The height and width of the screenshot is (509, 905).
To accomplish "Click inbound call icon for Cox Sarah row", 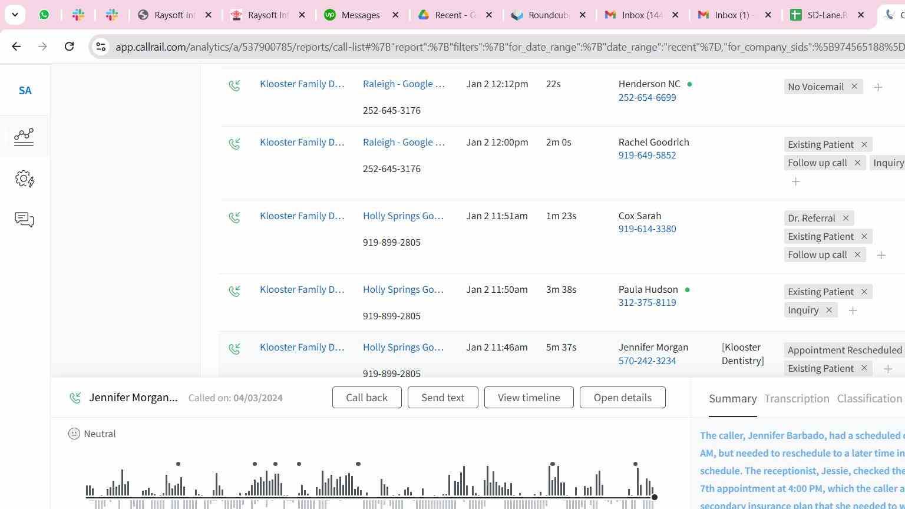I will 234,217.
